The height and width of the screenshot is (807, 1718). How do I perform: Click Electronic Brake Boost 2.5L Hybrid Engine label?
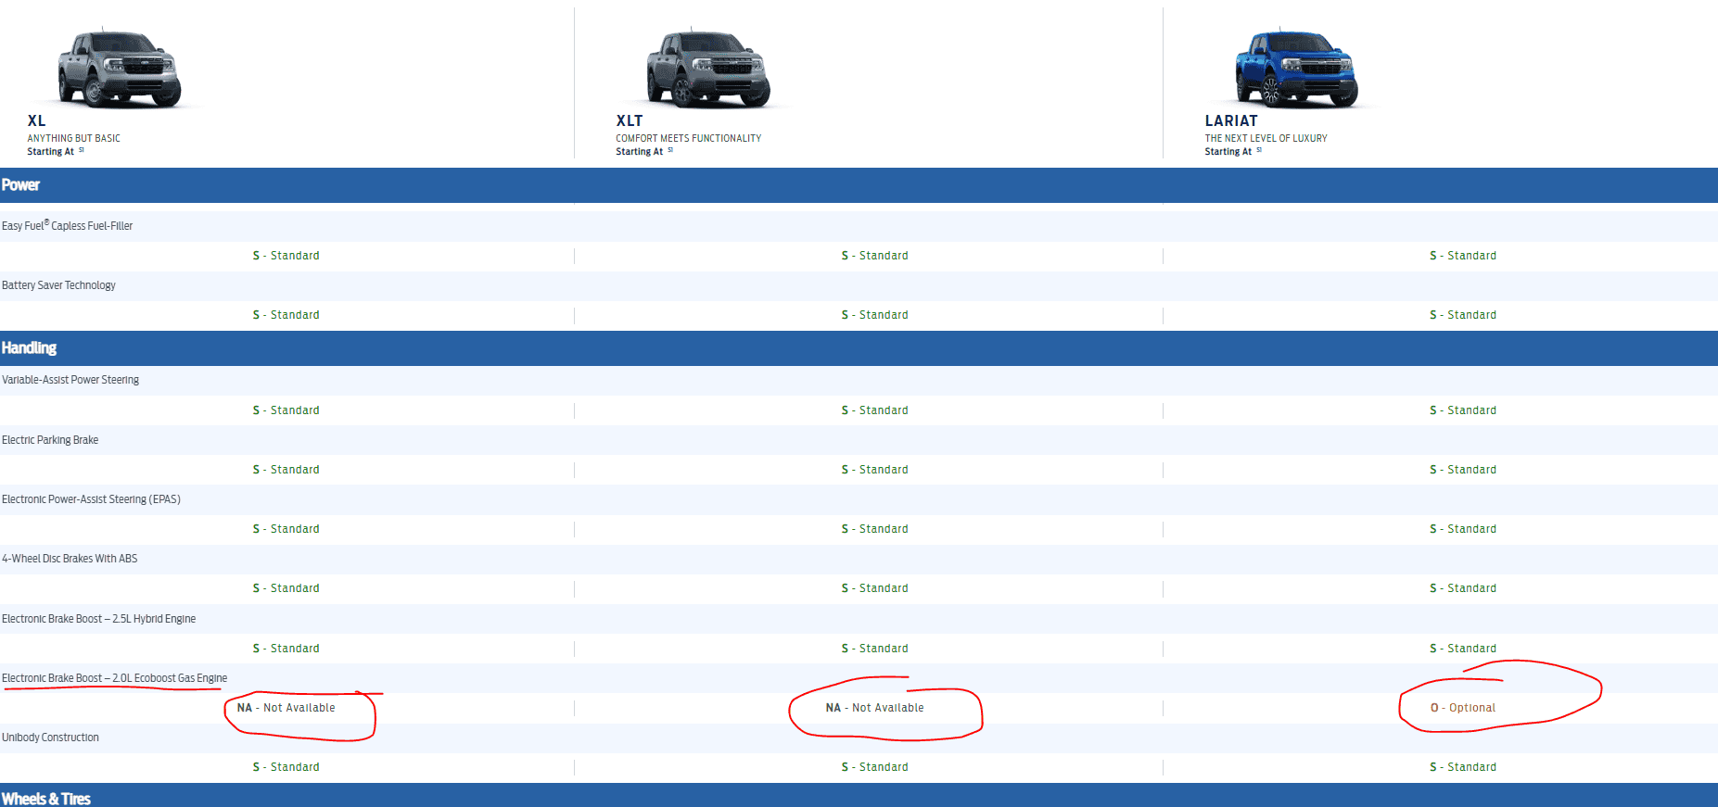[x=98, y=619]
